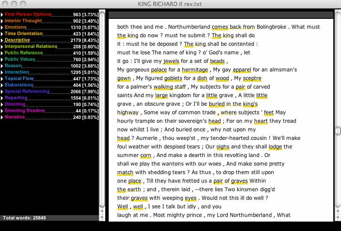Expand the Special Referencing category
341x231 pixels.
pyautogui.click(x=2, y=92)
